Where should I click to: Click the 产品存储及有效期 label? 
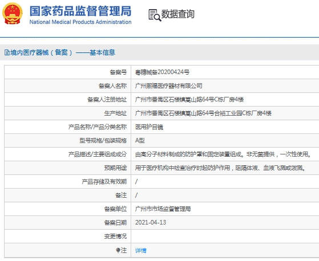[x=104, y=181]
